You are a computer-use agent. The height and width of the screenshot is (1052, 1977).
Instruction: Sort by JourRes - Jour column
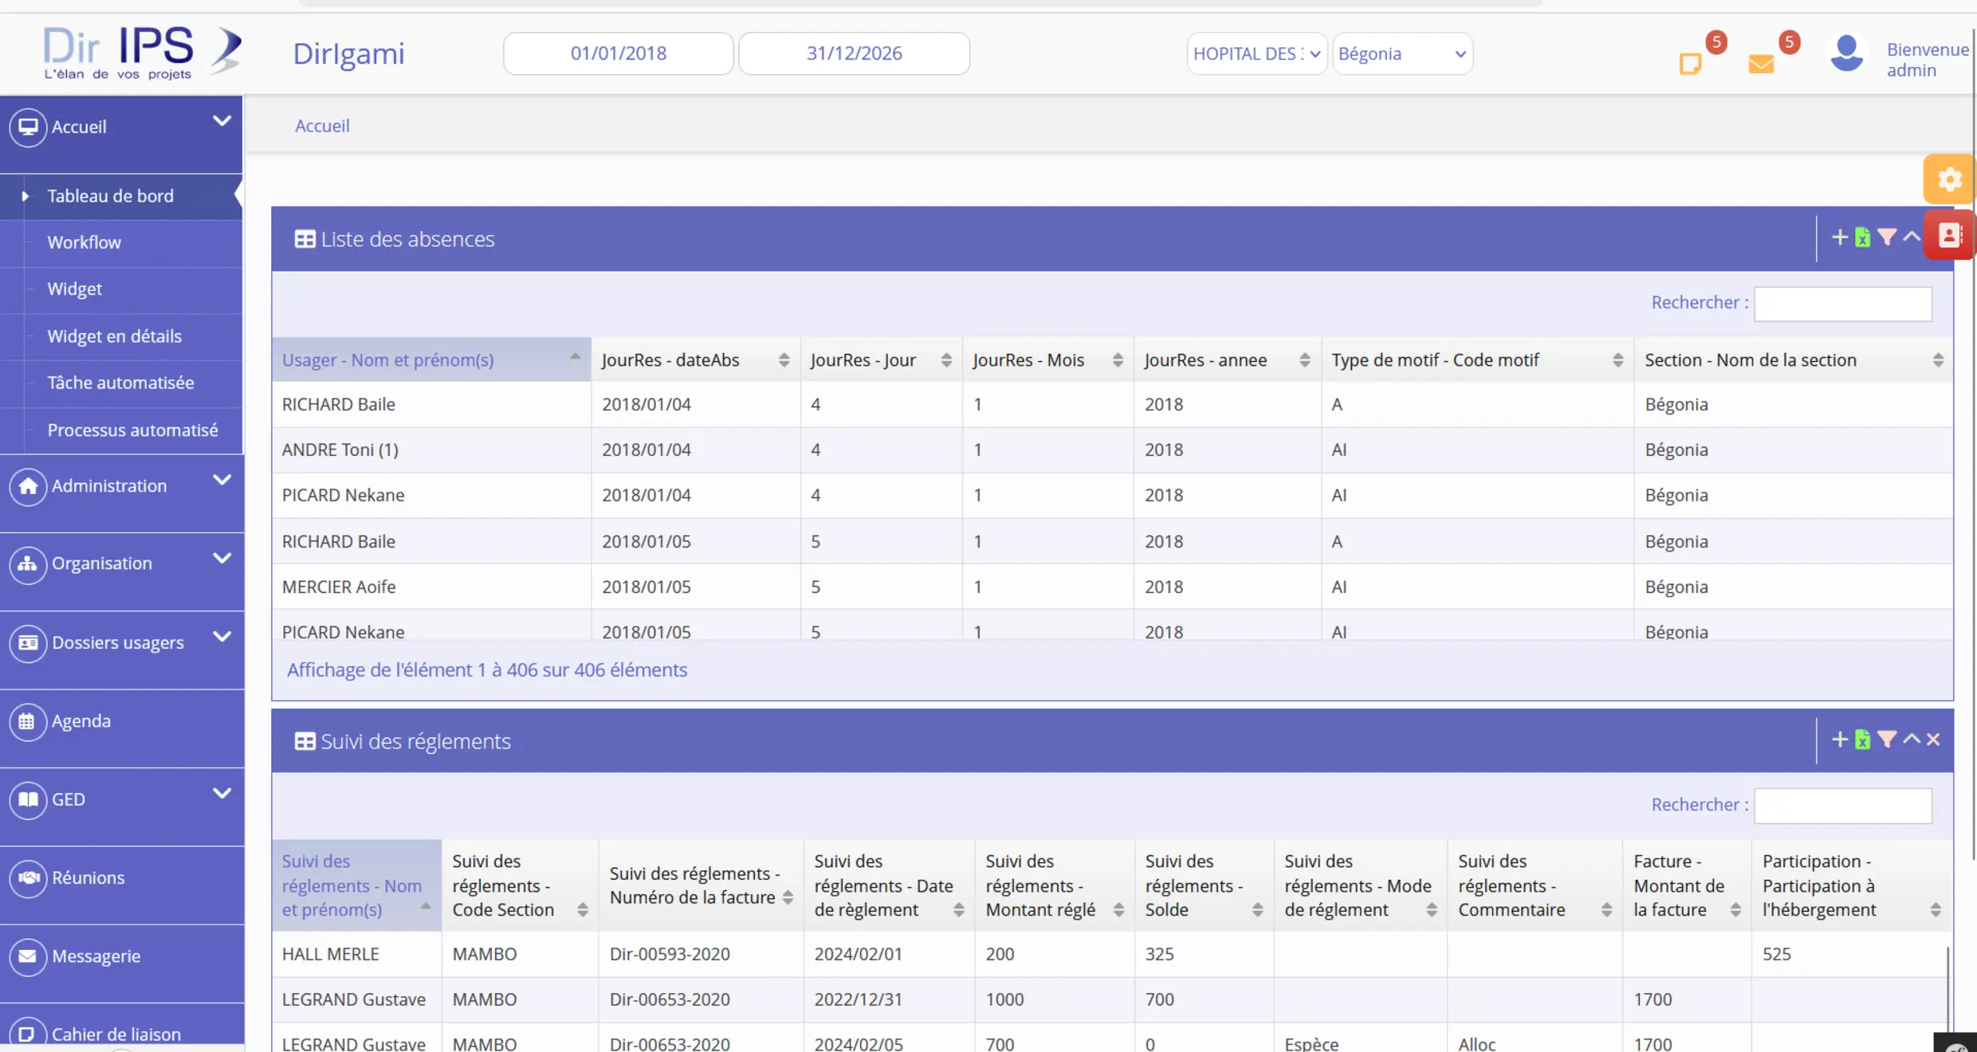click(881, 360)
